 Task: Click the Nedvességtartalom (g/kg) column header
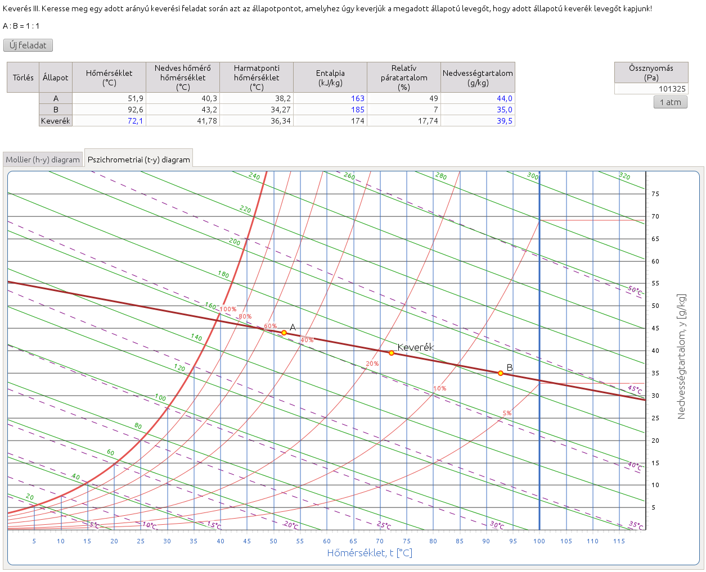(x=478, y=78)
